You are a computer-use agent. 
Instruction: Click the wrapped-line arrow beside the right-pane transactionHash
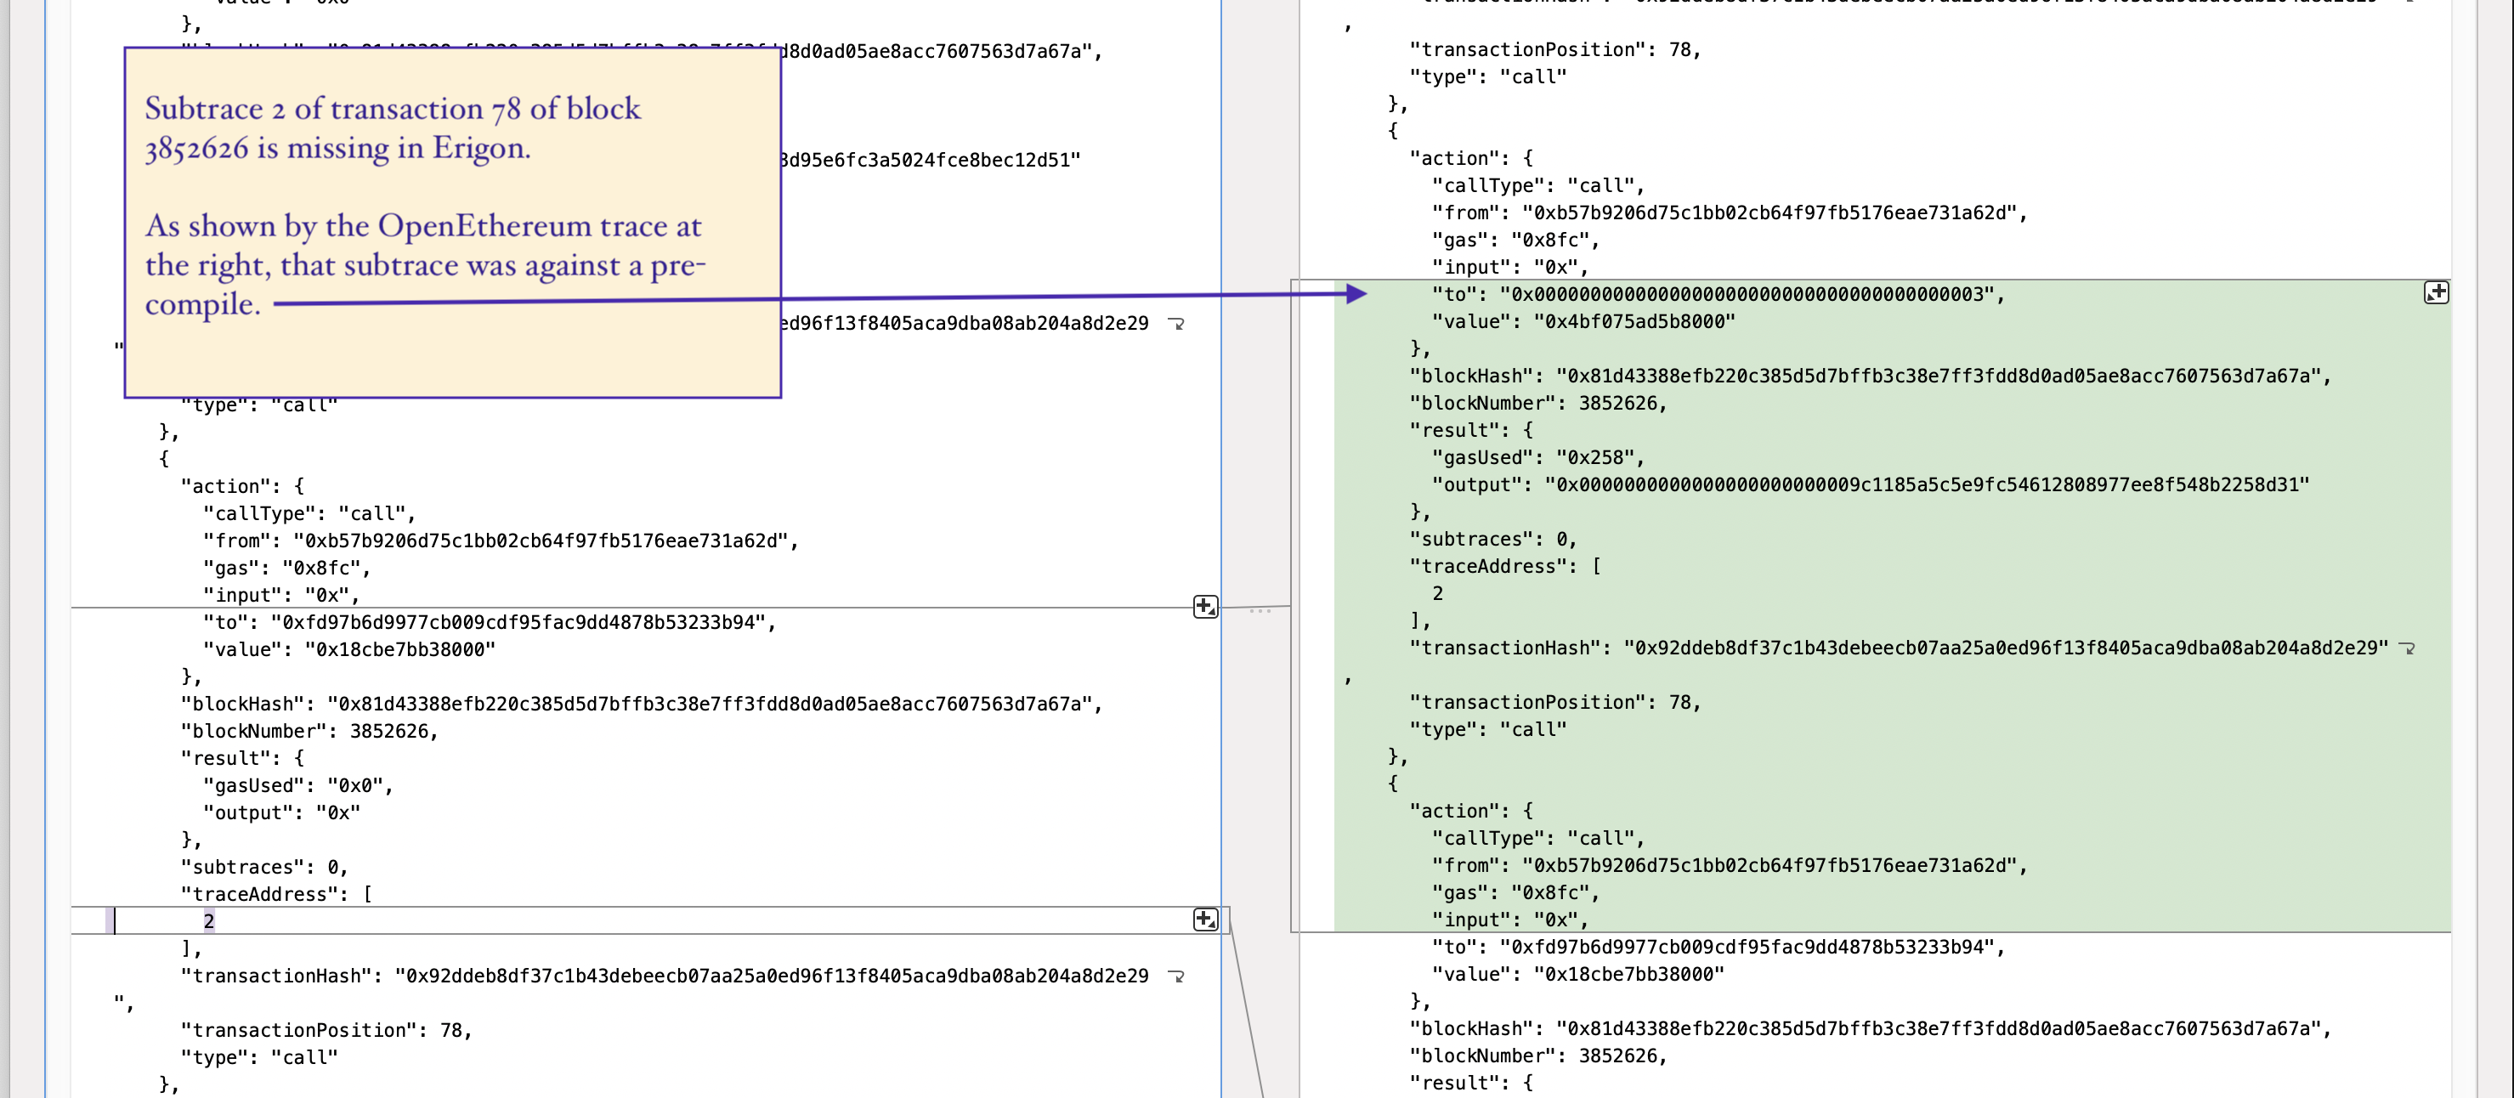click(2408, 647)
